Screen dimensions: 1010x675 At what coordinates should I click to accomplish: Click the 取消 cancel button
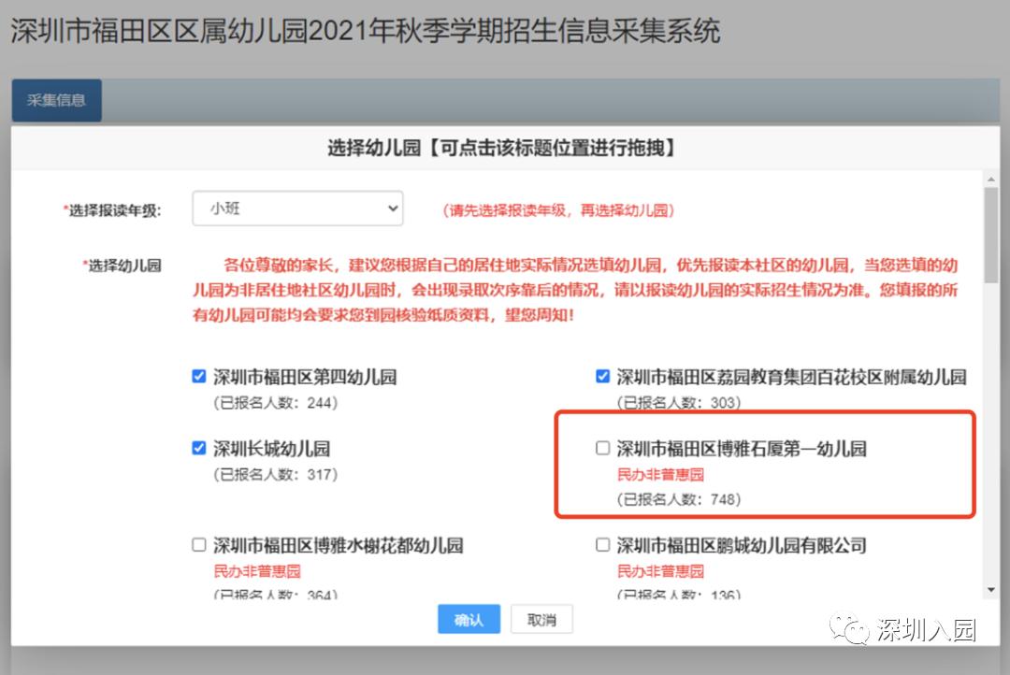click(x=541, y=619)
